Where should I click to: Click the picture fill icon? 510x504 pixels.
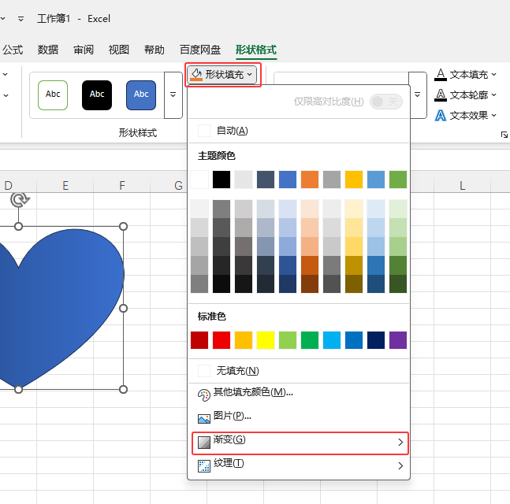[x=204, y=418]
